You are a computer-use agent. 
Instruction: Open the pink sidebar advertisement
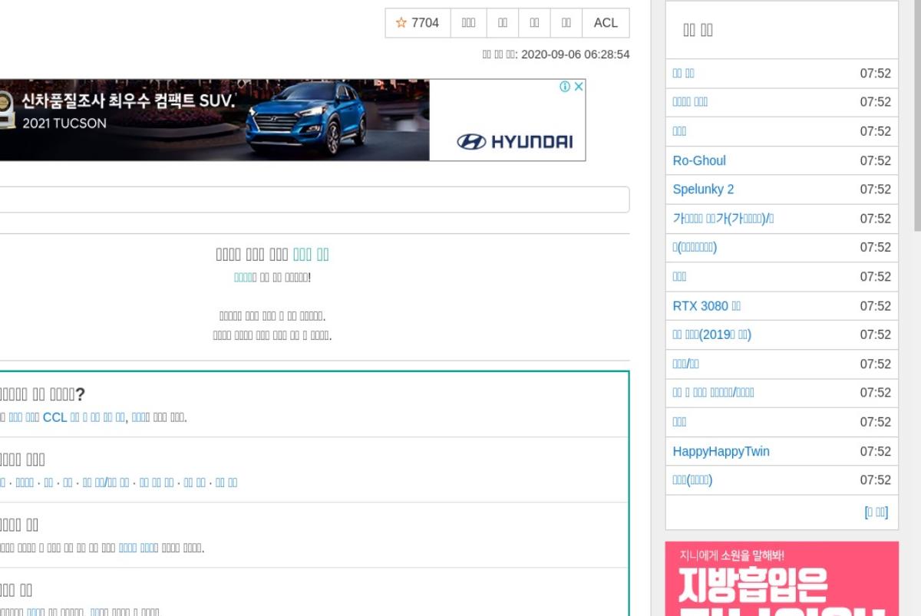click(781, 579)
